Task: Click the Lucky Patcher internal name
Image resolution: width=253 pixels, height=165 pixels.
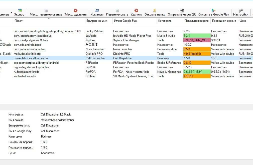Action: [94, 31]
